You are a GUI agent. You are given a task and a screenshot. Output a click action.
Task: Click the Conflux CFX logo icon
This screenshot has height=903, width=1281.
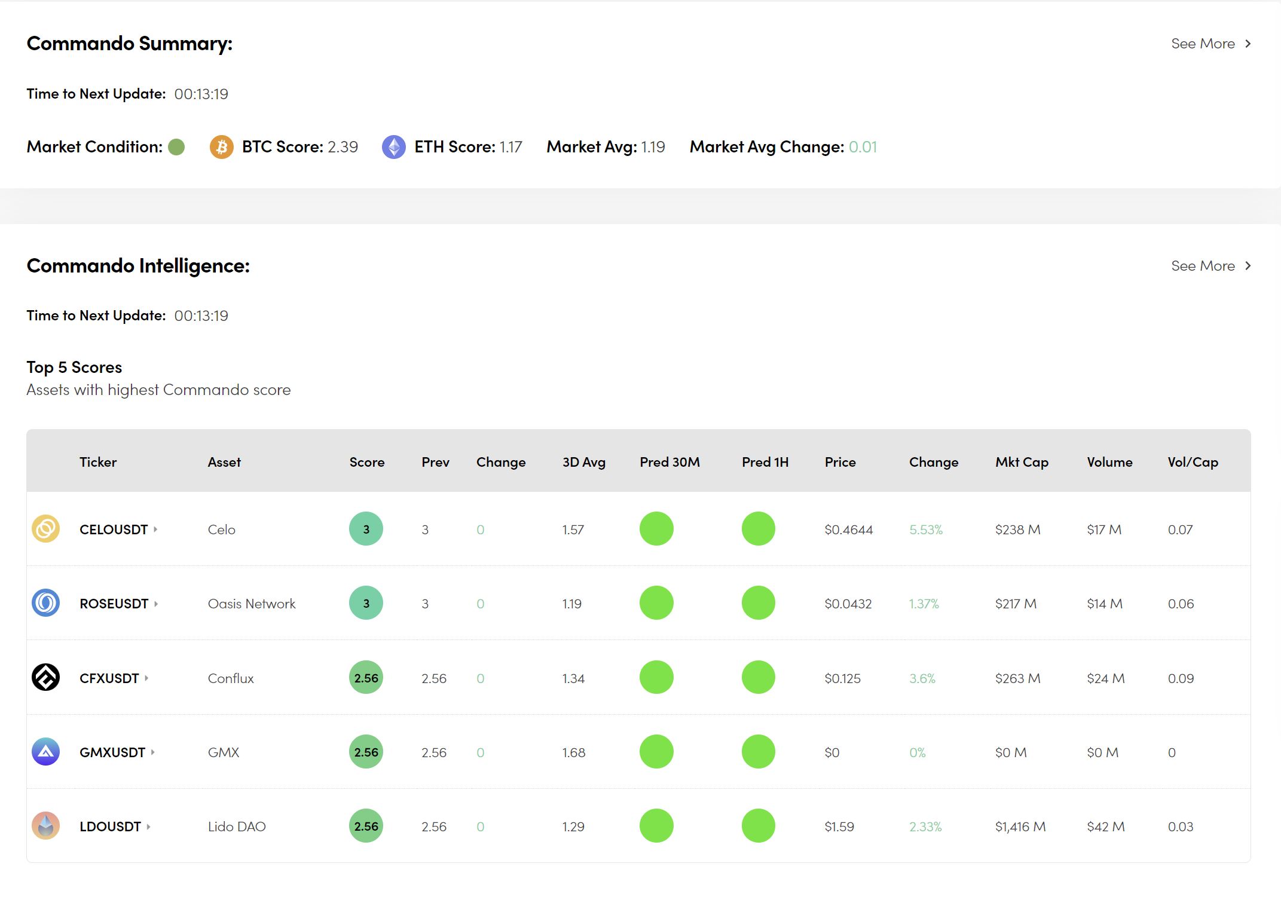45,678
